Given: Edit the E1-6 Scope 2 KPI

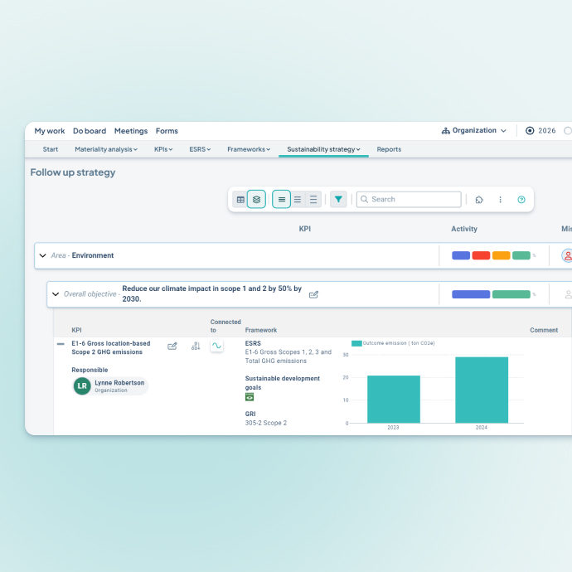Looking at the screenshot, I should coord(172,347).
